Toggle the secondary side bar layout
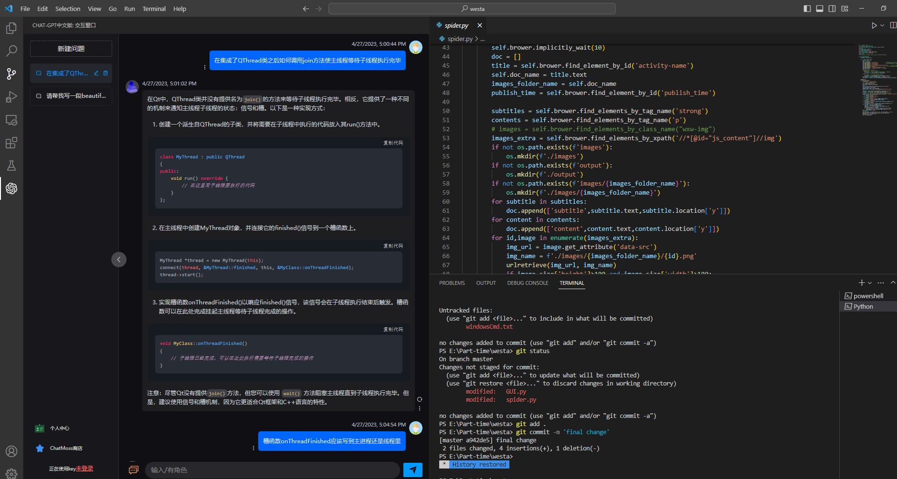 click(x=832, y=9)
